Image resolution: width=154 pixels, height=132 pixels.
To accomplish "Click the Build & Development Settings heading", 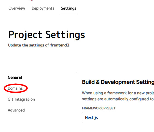I will point(118,82).
